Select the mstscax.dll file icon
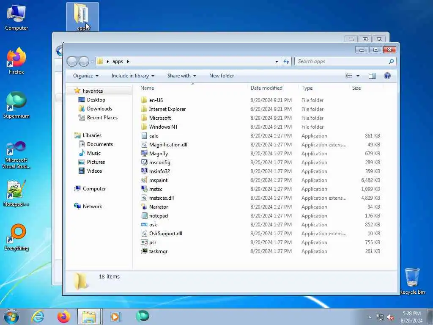Image resolution: width=433 pixels, height=325 pixels. pyautogui.click(x=144, y=198)
